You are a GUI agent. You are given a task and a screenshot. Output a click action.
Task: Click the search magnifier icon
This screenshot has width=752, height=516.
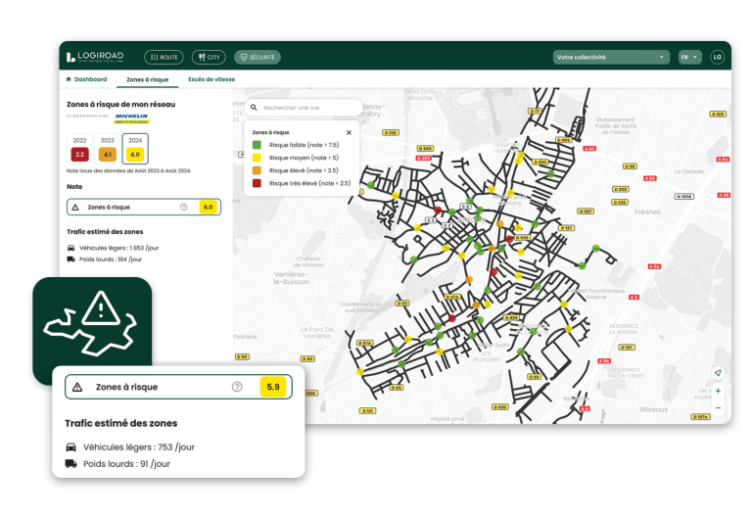[254, 108]
